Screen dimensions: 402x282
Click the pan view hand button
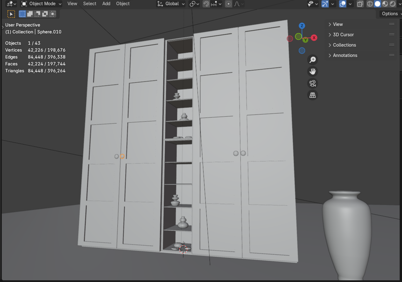(313, 71)
